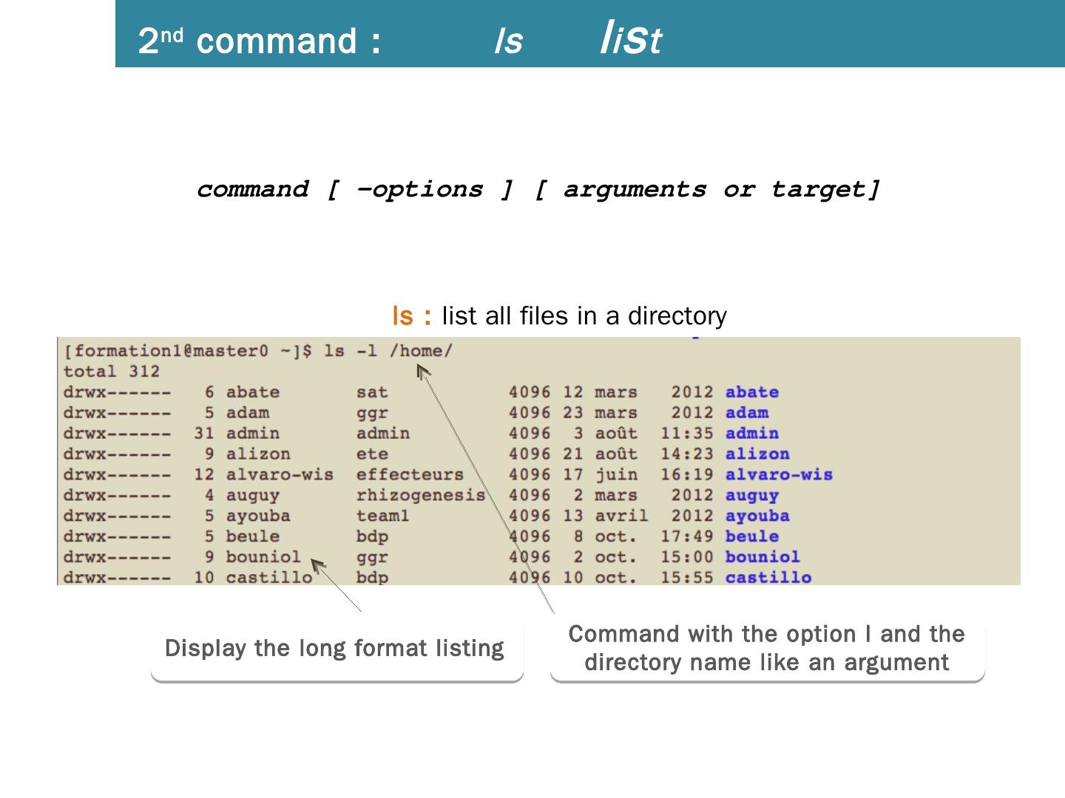Screen dimensions: 1065x798
Task: Click the arrowhead pointing near bouniol row
Action: tap(317, 565)
